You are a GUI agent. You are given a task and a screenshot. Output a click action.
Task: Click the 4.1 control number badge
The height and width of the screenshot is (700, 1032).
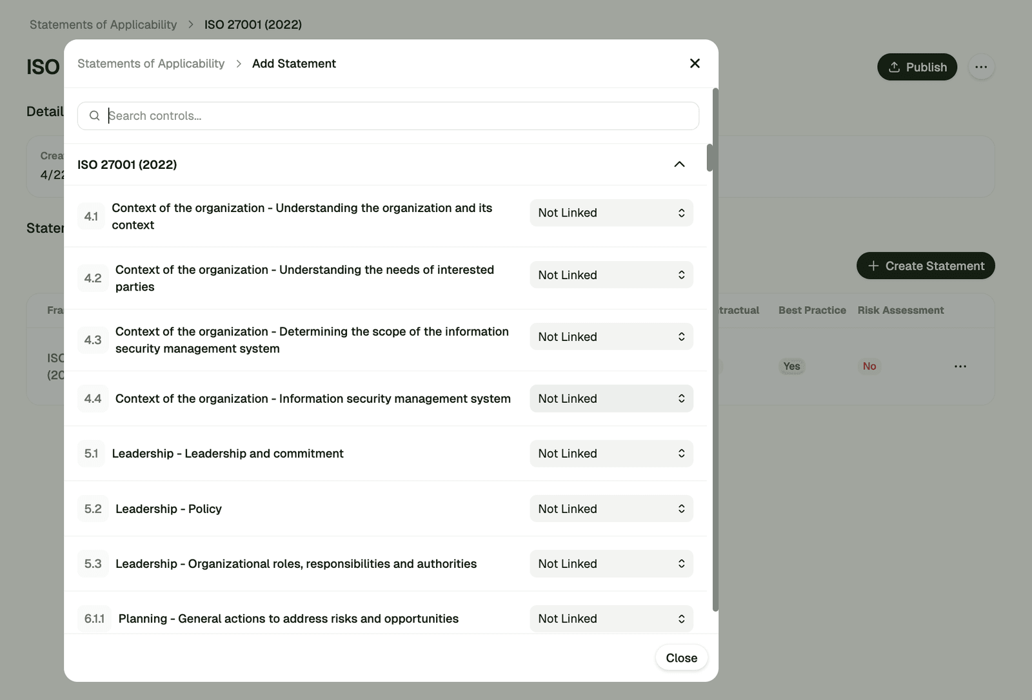pos(91,217)
